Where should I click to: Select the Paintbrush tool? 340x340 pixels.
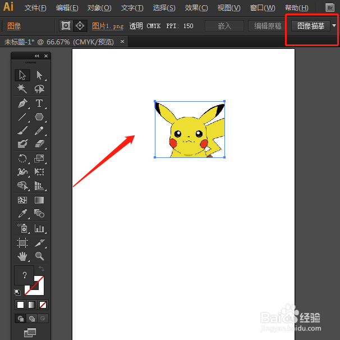pos(22,130)
